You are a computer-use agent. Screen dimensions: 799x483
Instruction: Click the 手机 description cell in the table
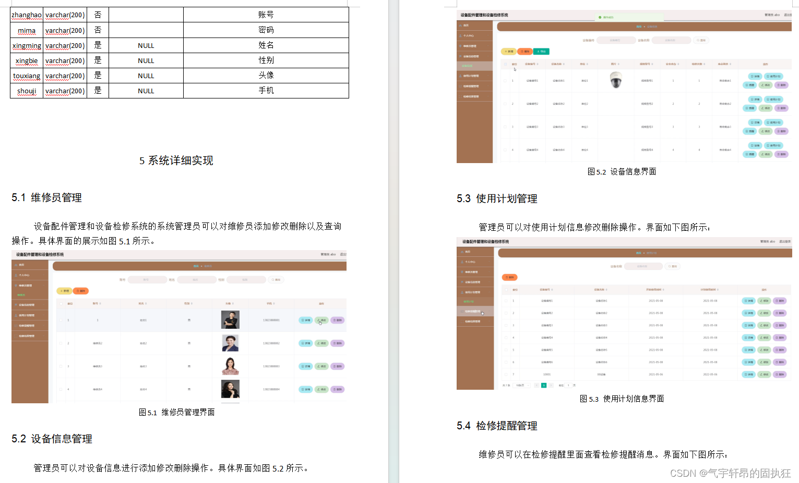pyautogui.click(x=266, y=91)
